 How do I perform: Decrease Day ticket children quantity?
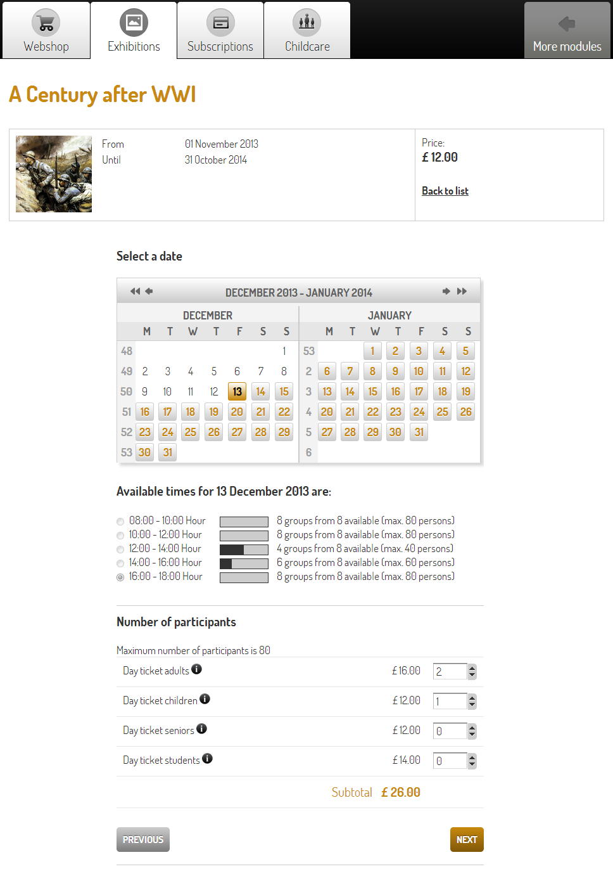[472, 705]
